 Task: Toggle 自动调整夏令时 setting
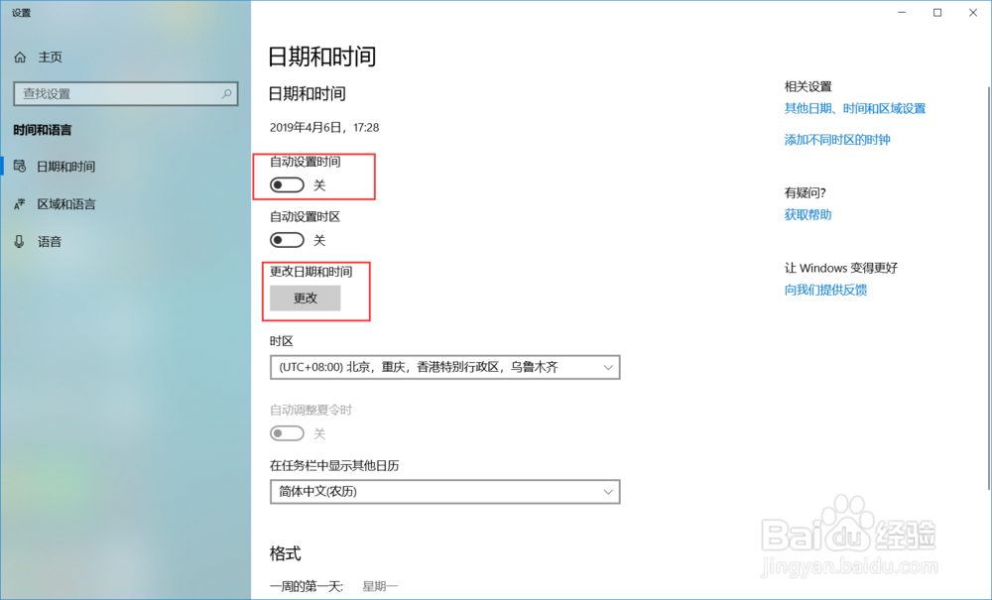pos(287,433)
